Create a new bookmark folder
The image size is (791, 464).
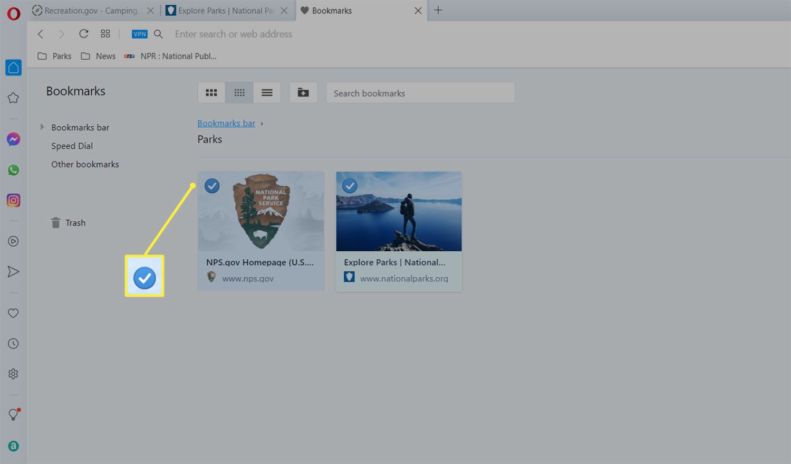coord(303,92)
